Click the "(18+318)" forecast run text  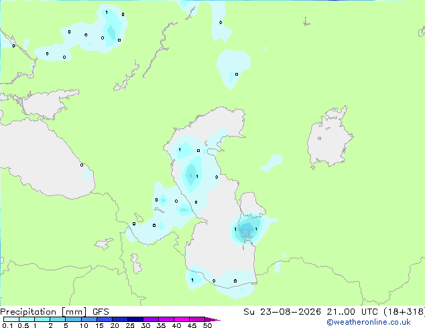(404, 312)
